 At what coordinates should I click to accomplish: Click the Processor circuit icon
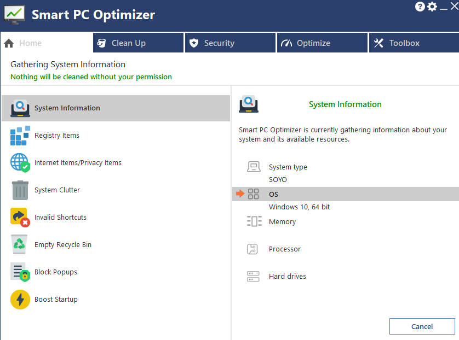tap(253, 249)
